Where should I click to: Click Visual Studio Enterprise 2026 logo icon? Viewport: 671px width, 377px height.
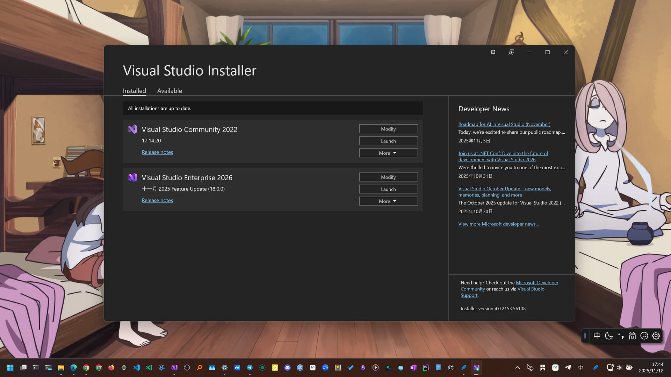132,177
